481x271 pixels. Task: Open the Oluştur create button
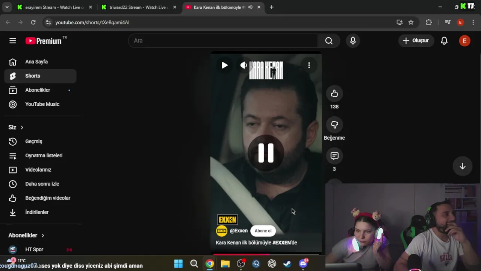(x=416, y=41)
